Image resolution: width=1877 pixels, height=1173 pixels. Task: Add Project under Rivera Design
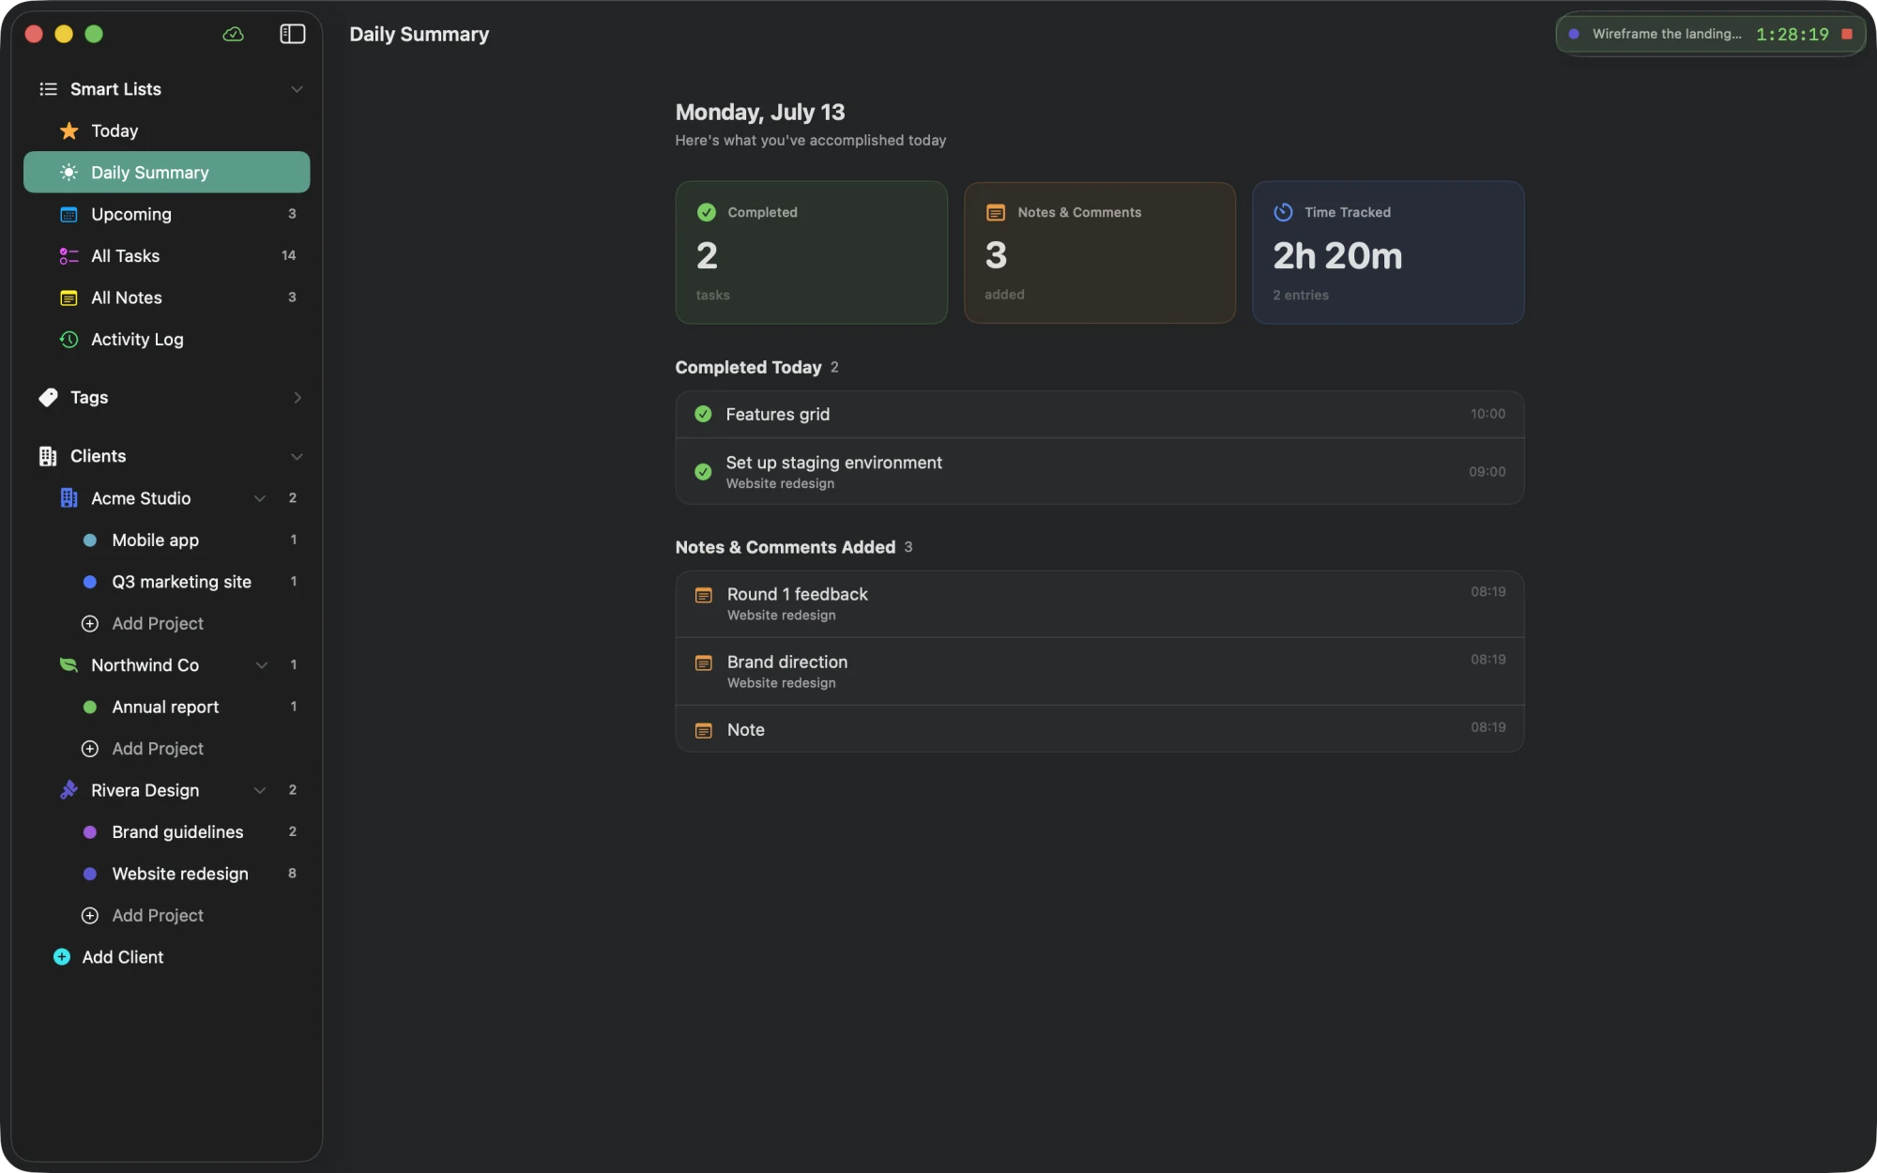143,916
